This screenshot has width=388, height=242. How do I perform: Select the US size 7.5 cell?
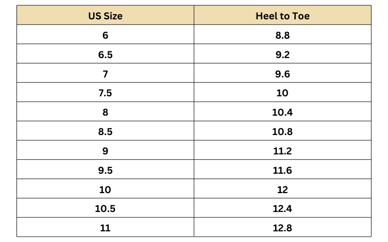point(105,93)
